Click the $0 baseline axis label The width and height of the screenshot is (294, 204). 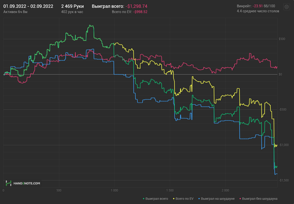(280, 74)
